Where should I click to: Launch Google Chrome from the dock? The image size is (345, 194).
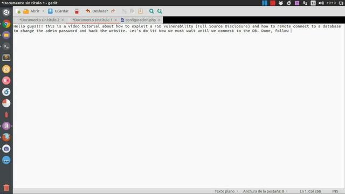coord(6,24)
